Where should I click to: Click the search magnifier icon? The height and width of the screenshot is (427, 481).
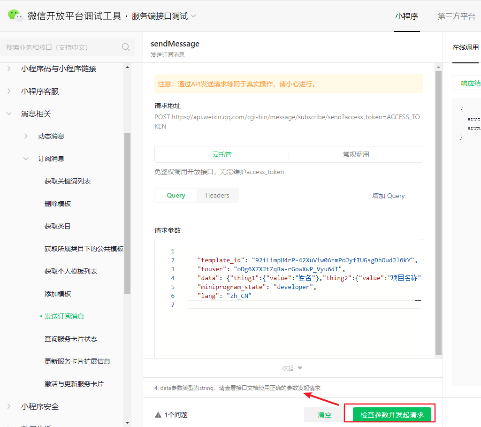126,47
